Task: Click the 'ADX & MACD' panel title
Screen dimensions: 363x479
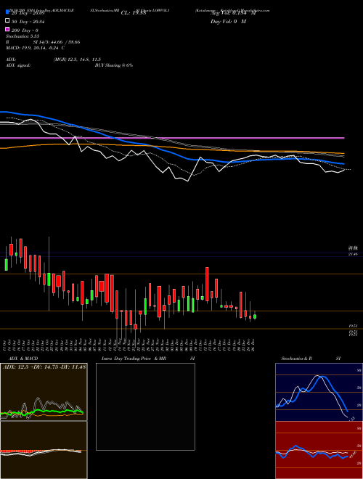Action: pos(23,359)
